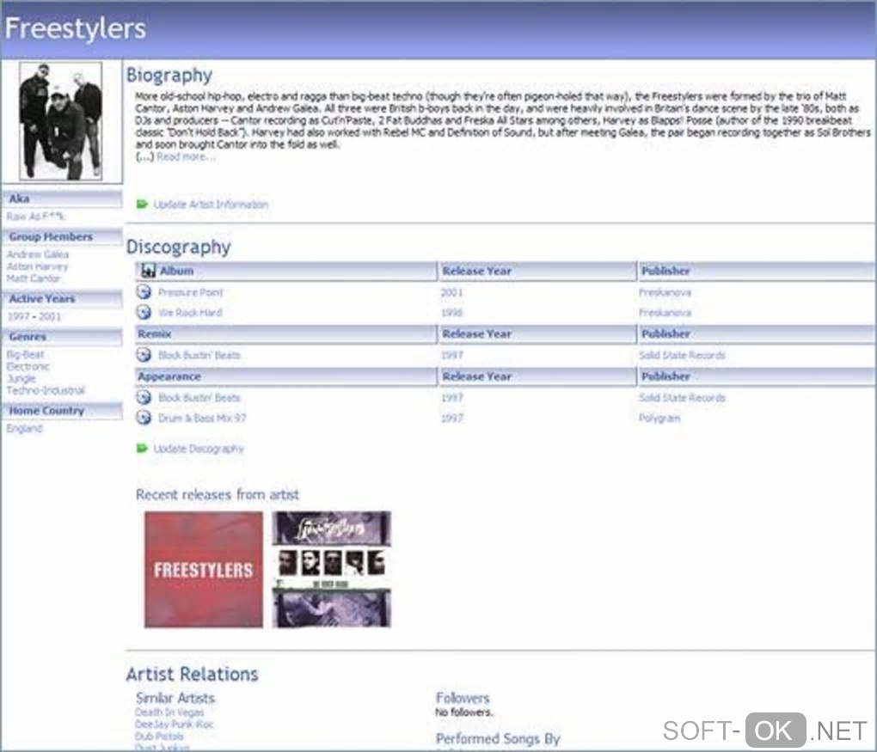Click the disc icon beside Remix Block Bustin' Beats

(x=144, y=354)
